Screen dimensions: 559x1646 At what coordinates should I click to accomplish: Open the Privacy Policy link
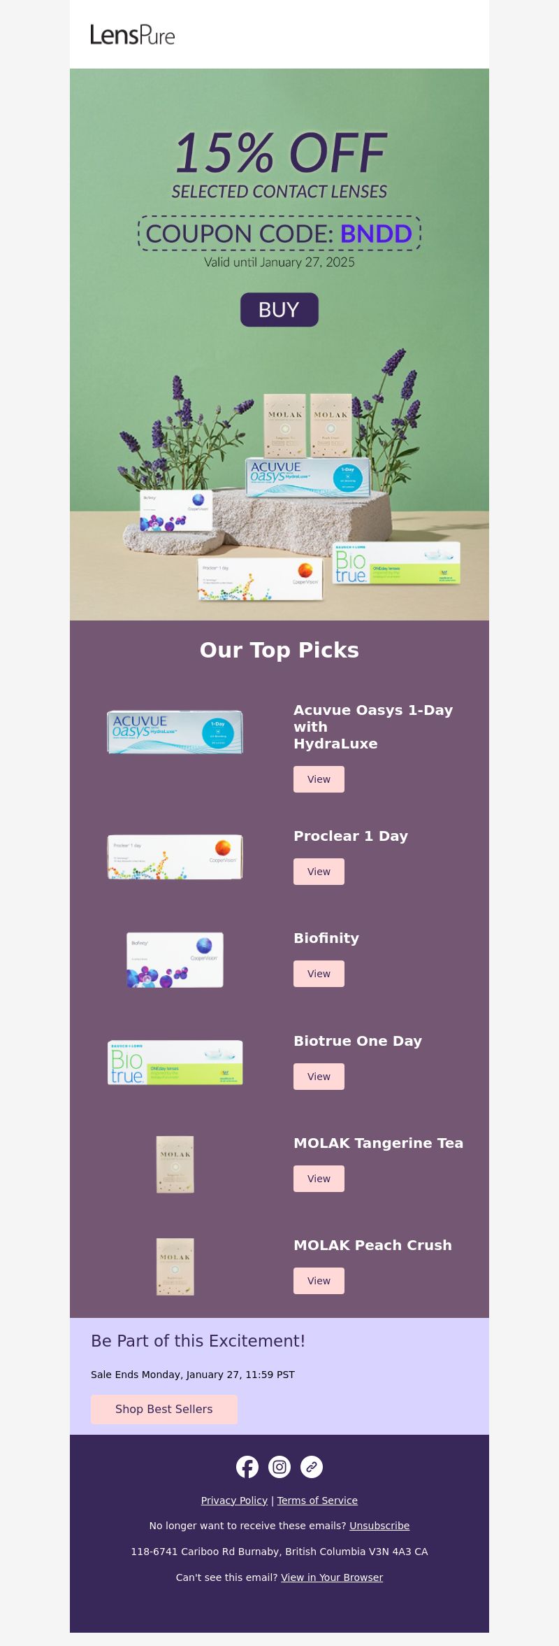[x=234, y=1500]
